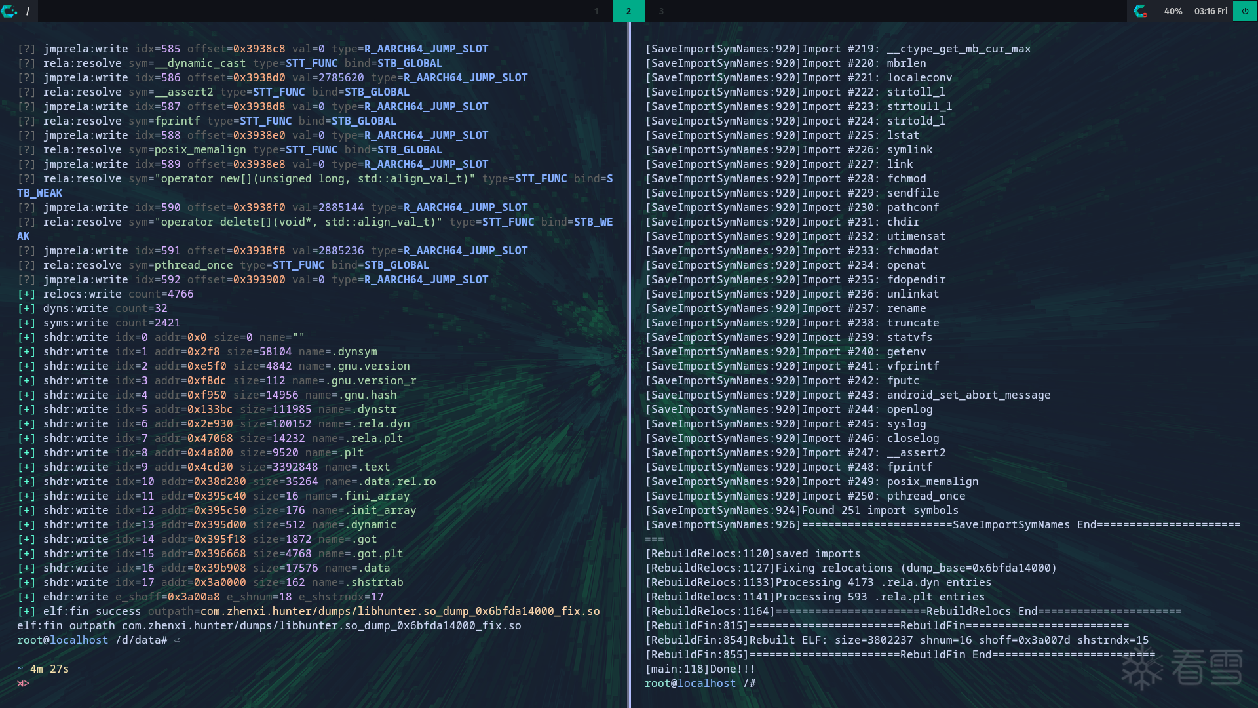
Task: Click the return arrow symbol after /d/data# prompt
Action: pos(178,640)
